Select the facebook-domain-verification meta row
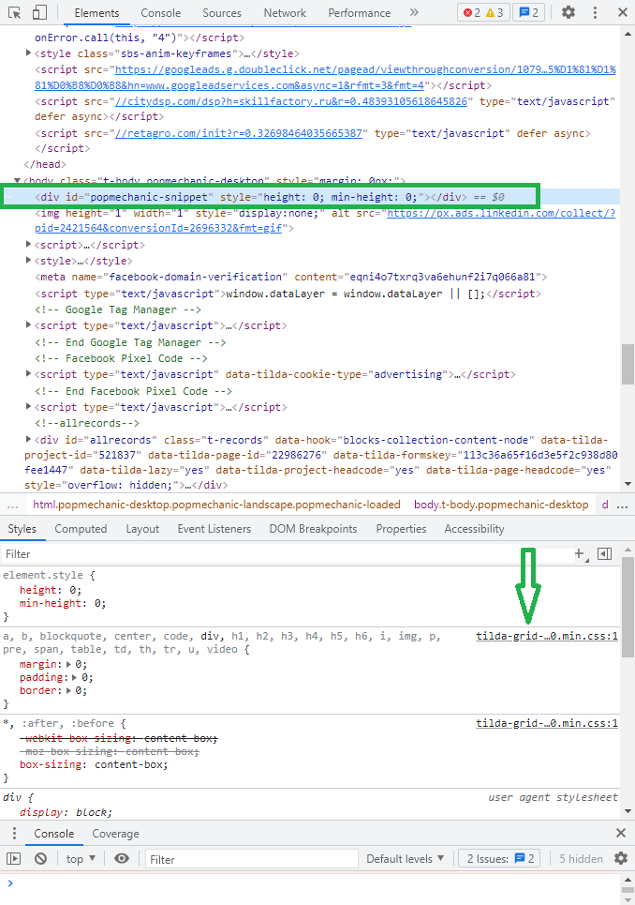The image size is (635, 905). click(291, 277)
